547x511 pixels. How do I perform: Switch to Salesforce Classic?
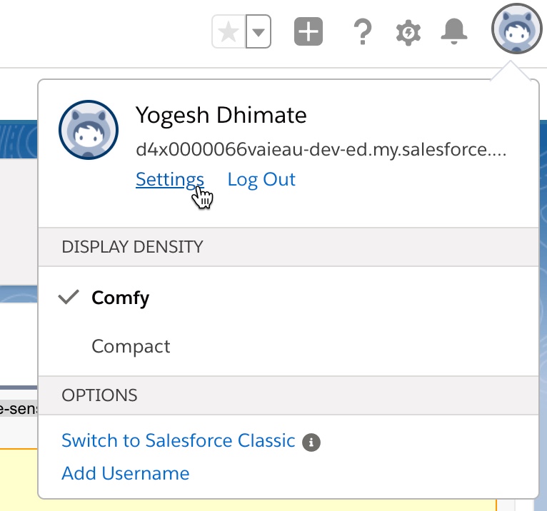tap(179, 440)
